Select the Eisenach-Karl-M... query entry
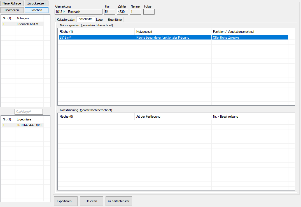This screenshot has height=207, width=301. (29, 24)
